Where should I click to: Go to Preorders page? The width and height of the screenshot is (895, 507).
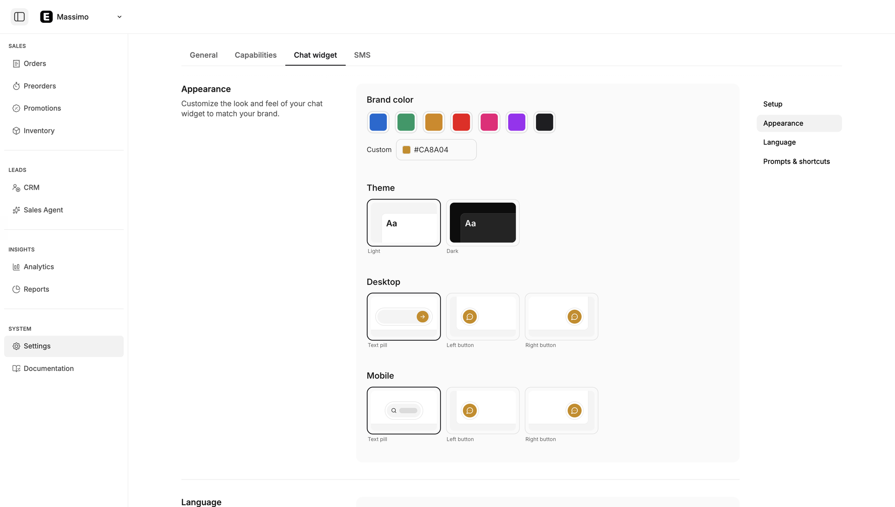[x=64, y=86]
